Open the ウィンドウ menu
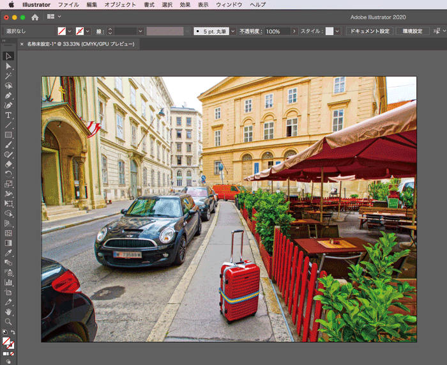The image size is (447, 365). [229, 4]
